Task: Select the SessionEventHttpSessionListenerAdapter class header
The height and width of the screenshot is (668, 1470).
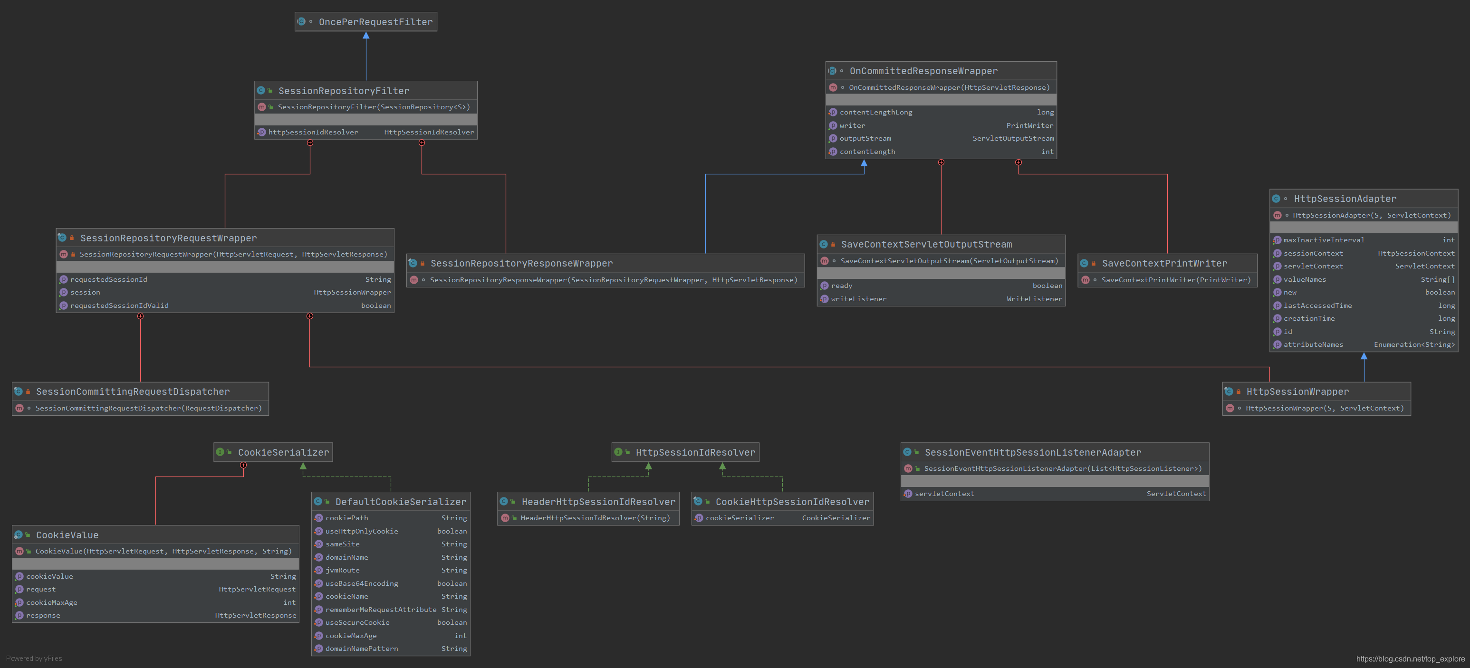Action: [1032, 452]
